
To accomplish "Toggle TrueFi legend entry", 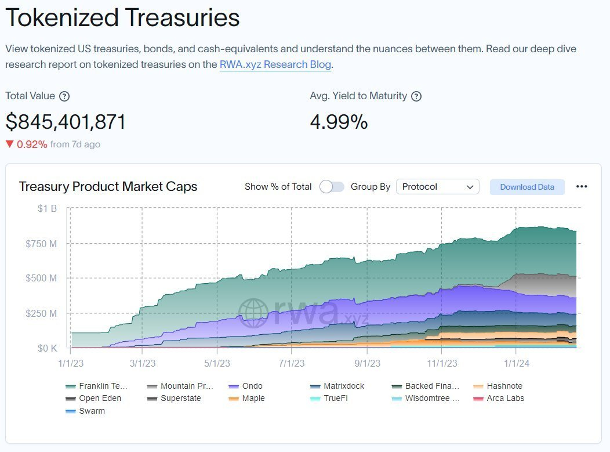I will pyautogui.click(x=329, y=398).
